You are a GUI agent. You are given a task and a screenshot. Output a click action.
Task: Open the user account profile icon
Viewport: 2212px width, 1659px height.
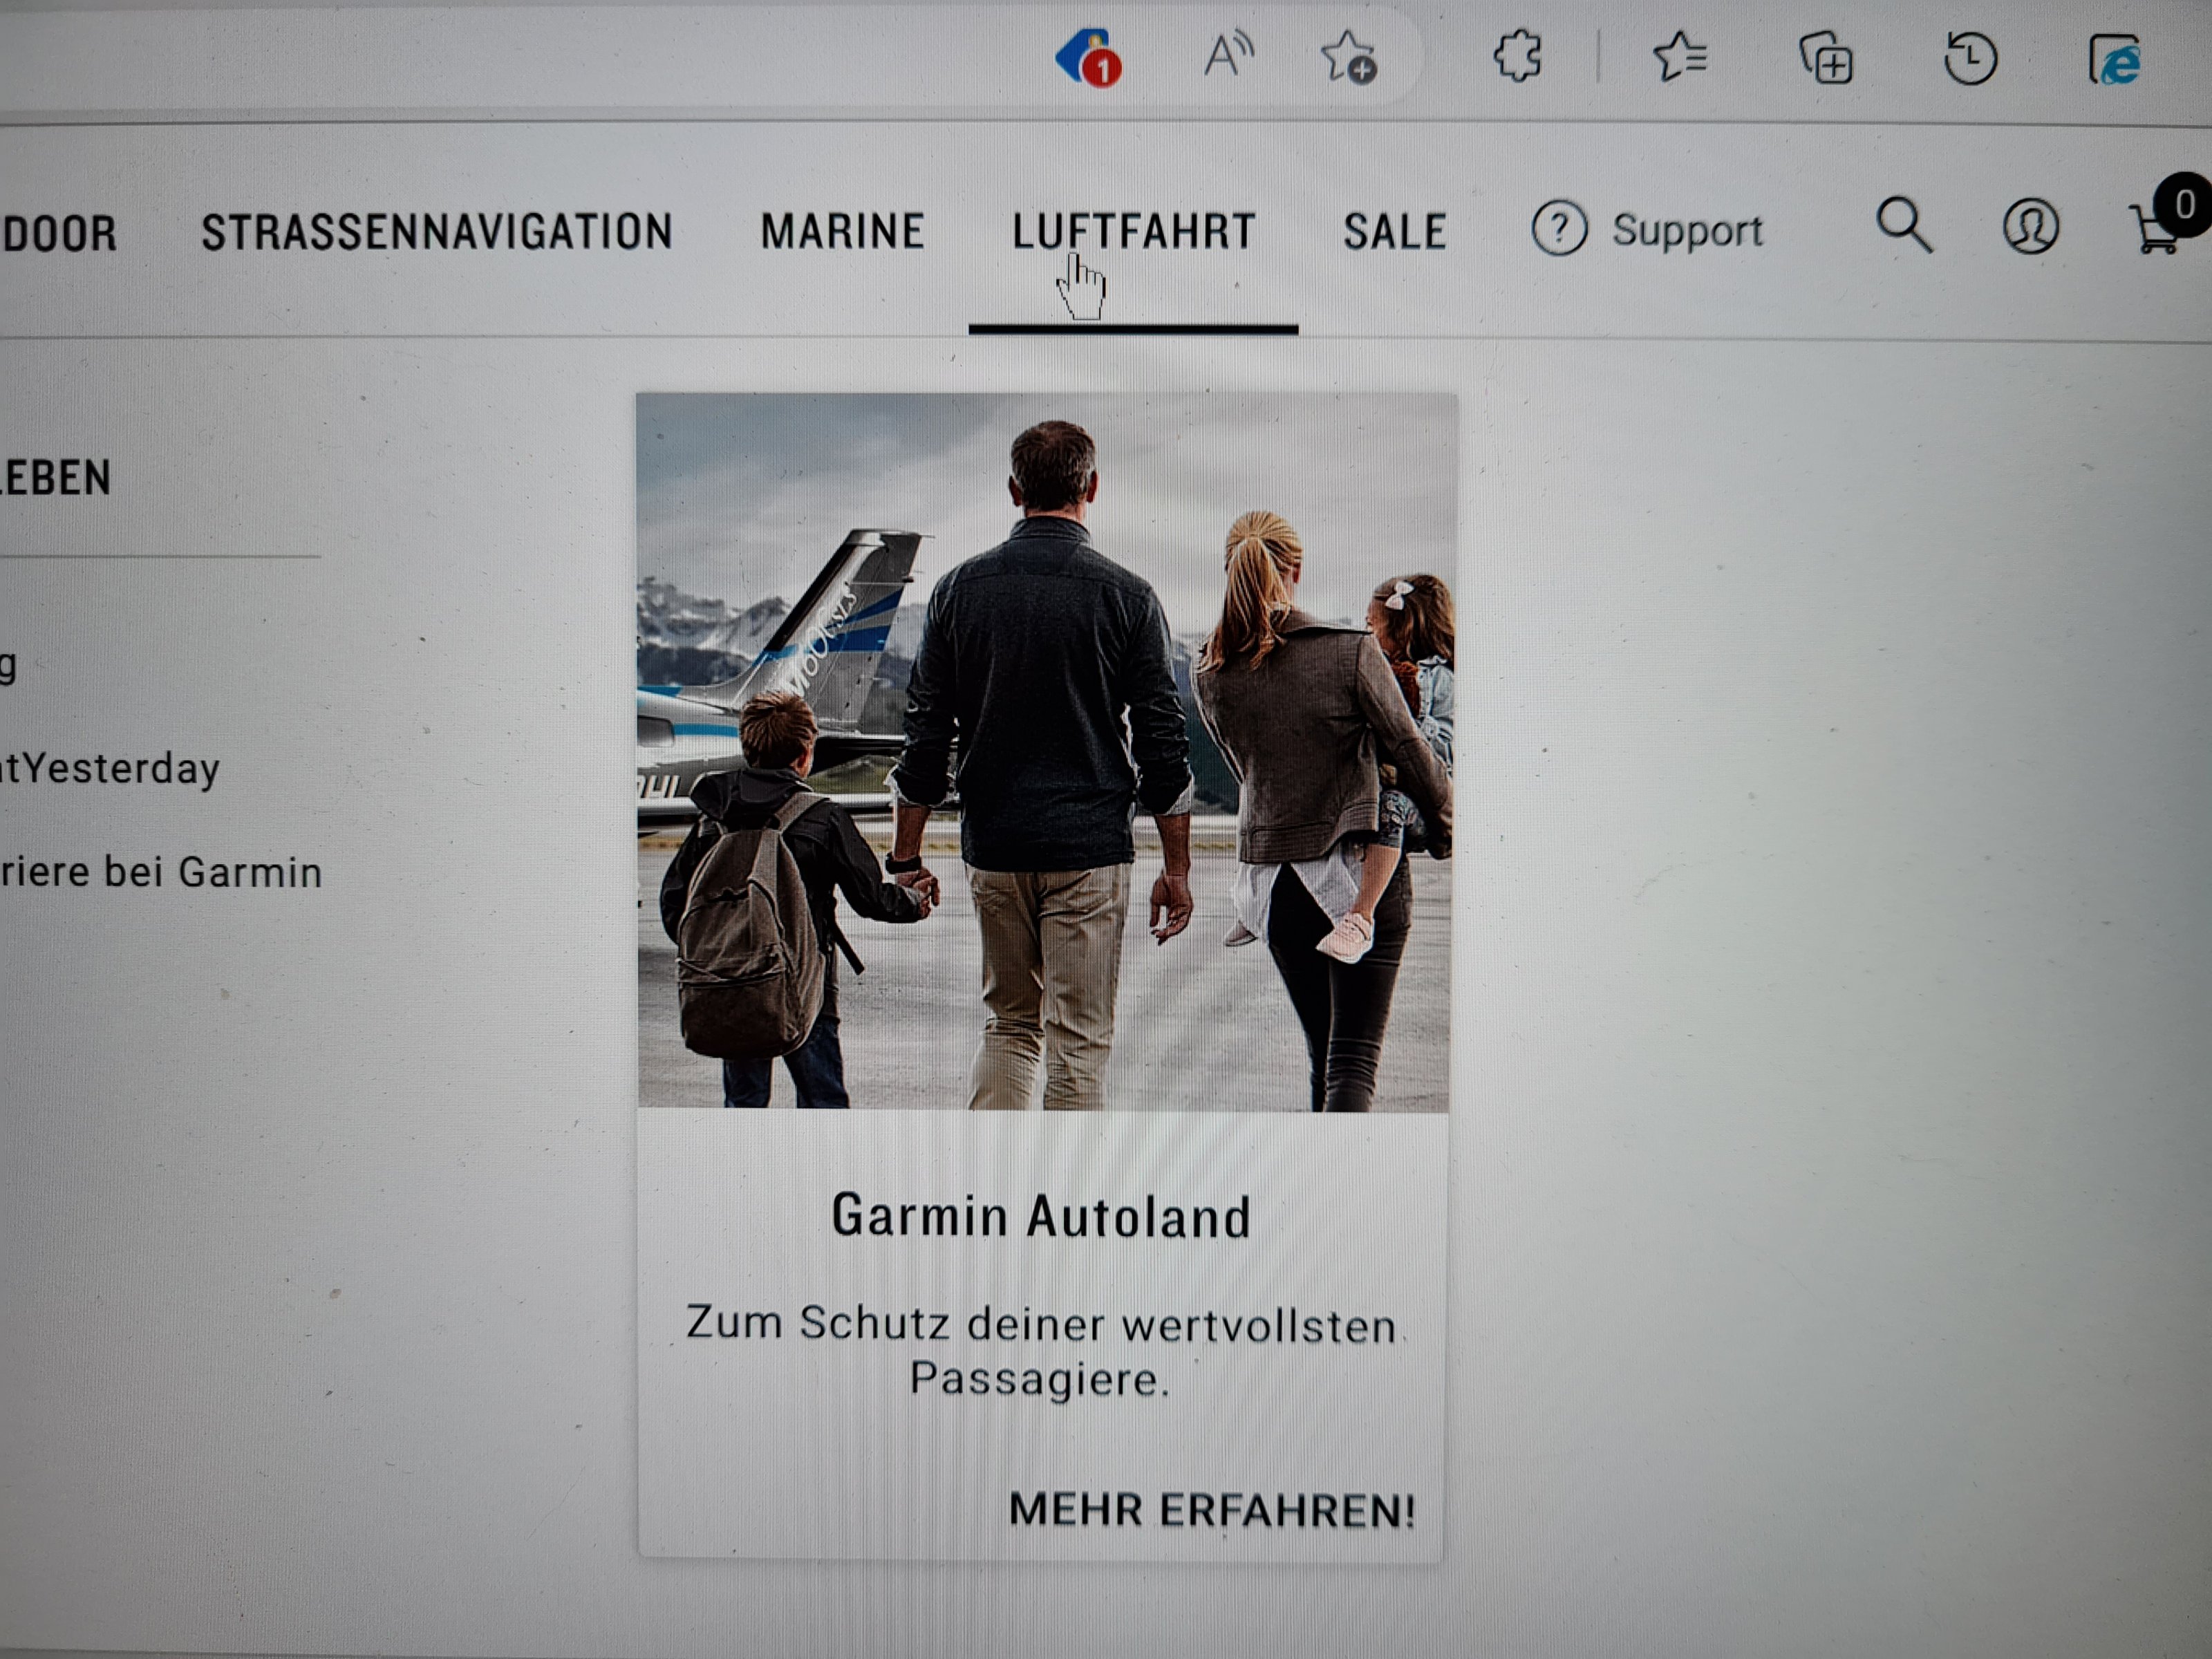coord(2030,227)
